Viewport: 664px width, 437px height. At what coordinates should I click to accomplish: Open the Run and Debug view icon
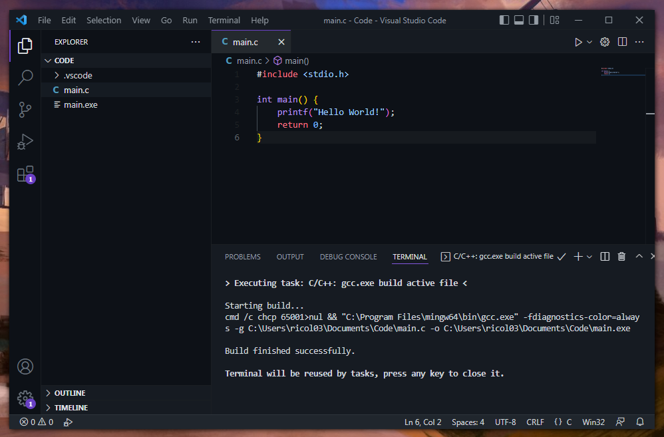pos(25,142)
